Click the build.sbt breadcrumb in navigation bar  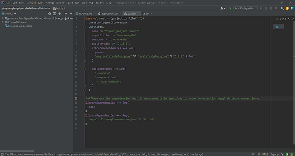59,8
